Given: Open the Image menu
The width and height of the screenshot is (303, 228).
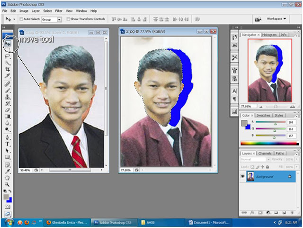Looking at the screenshot, I should click(x=24, y=11).
